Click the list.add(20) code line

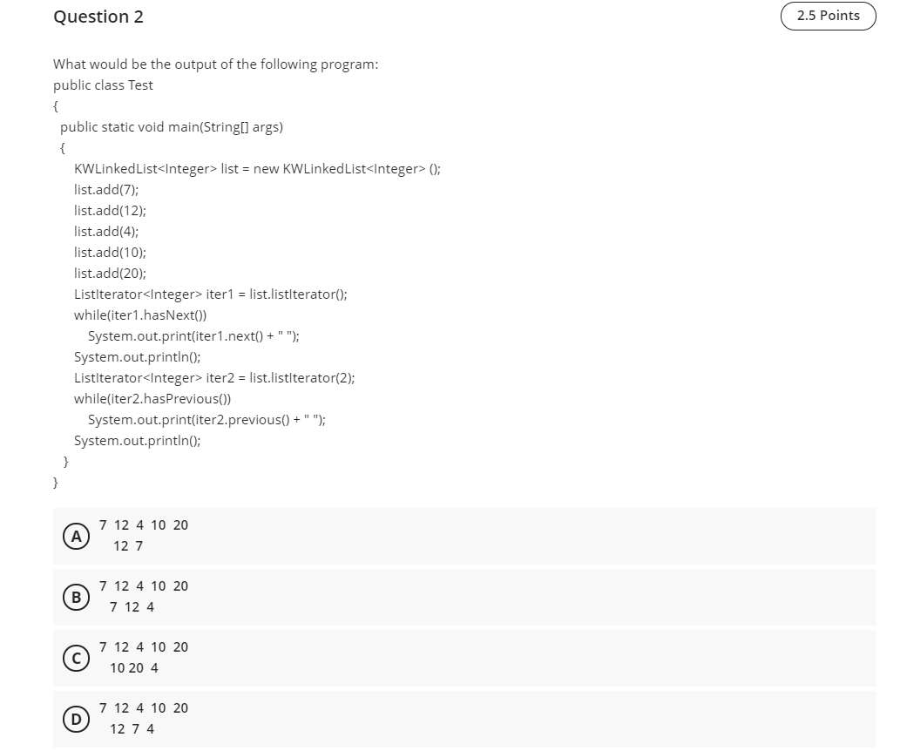[x=110, y=273]
